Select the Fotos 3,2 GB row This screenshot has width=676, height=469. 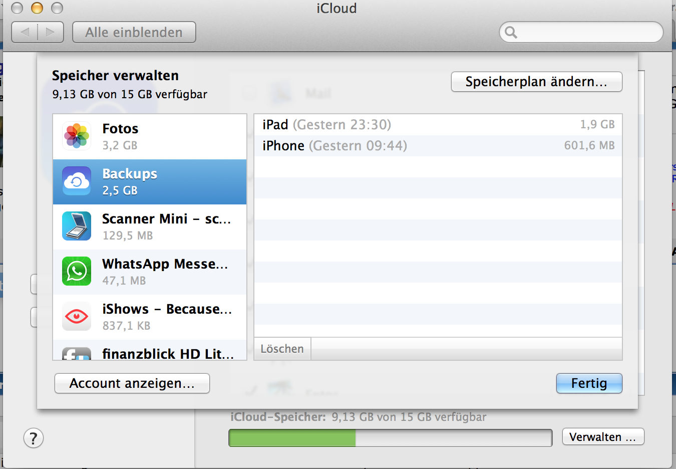(x=150, y=137)
